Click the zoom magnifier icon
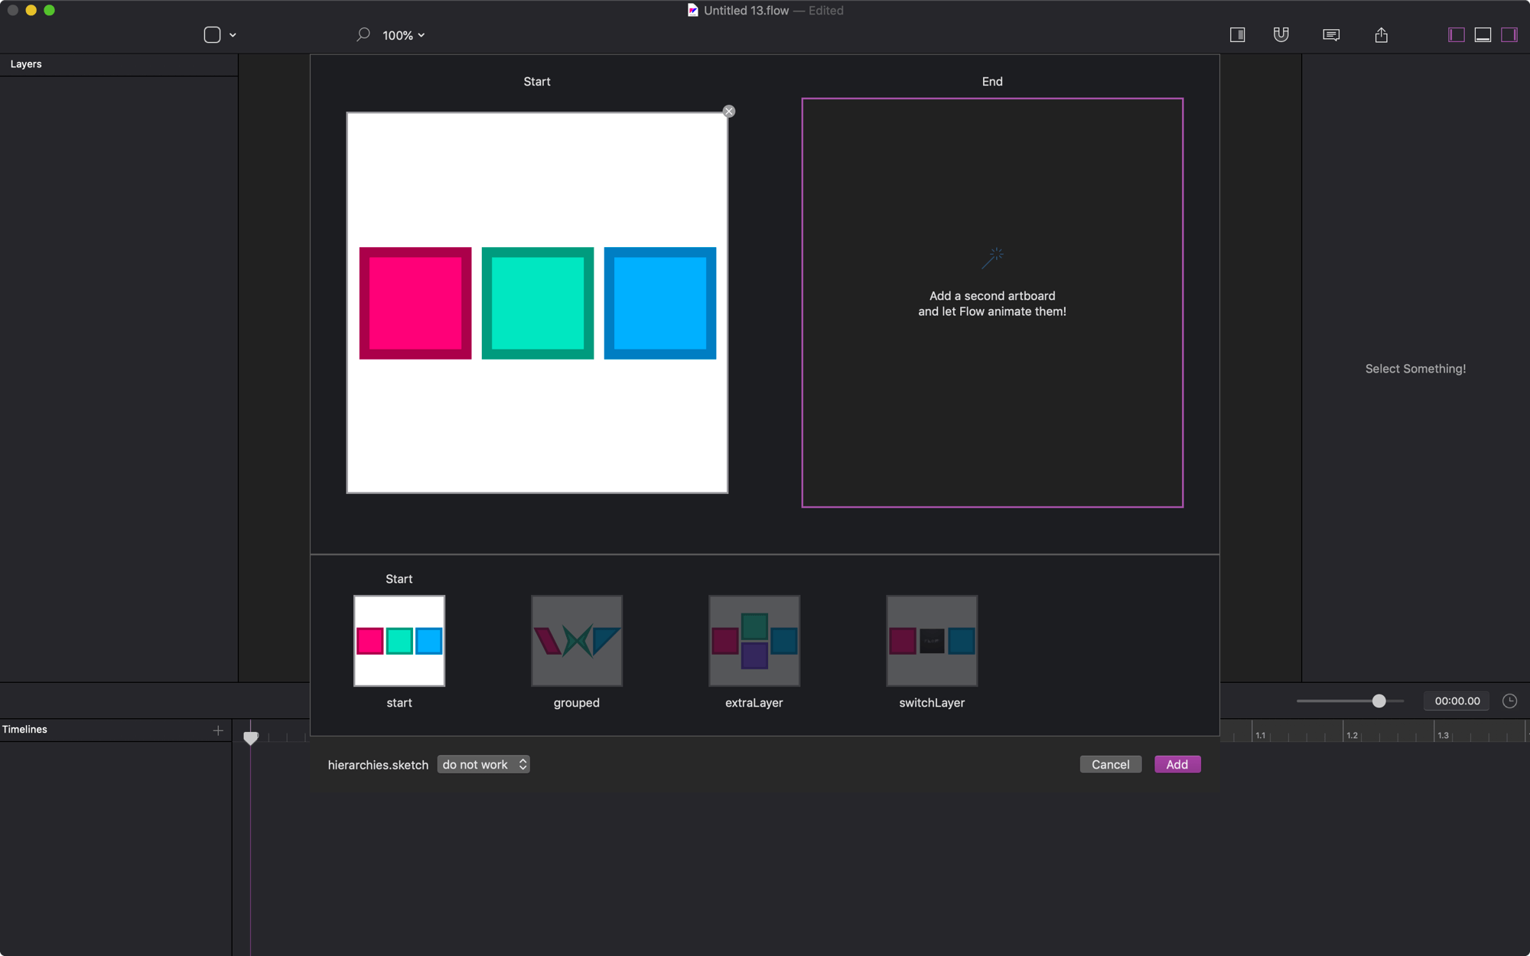The image size is (1530, 956). click(363, 34)
